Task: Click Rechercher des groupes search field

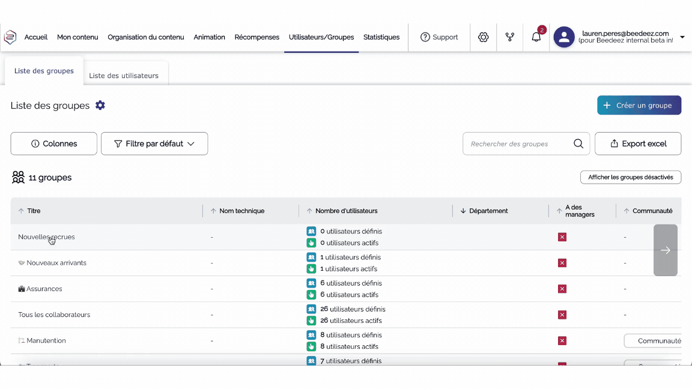Action: [517, 144]
